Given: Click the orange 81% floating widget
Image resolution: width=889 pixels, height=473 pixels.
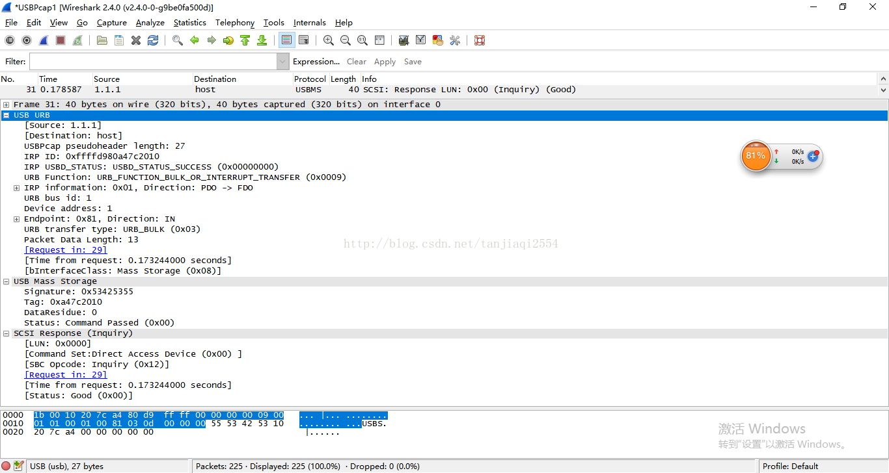Looking at the screenshot, I should [x=756, y=156].
